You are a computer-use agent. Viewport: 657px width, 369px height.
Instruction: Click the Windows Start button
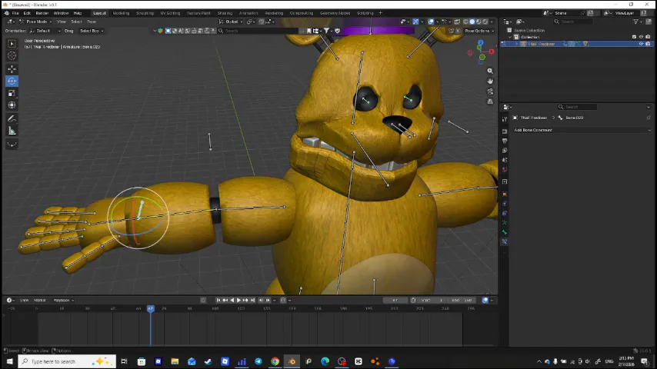[9, 361]
